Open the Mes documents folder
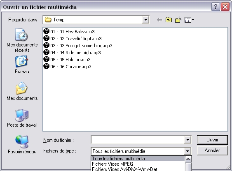This screenshot has height=171, width=232. pyautogui.click(x=22, y=91)
